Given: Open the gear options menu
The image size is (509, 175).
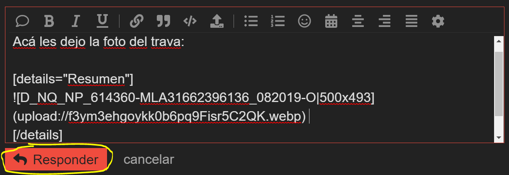Looking at the screenshot, I should tap(438, 21).
